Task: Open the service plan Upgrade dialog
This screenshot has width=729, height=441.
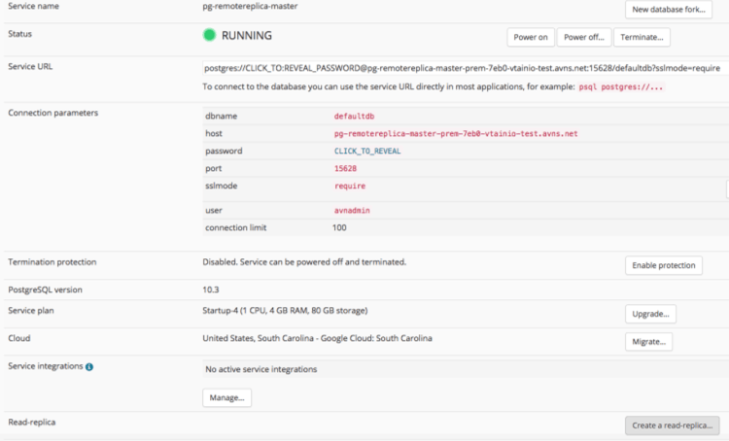Action: point(650,314)
